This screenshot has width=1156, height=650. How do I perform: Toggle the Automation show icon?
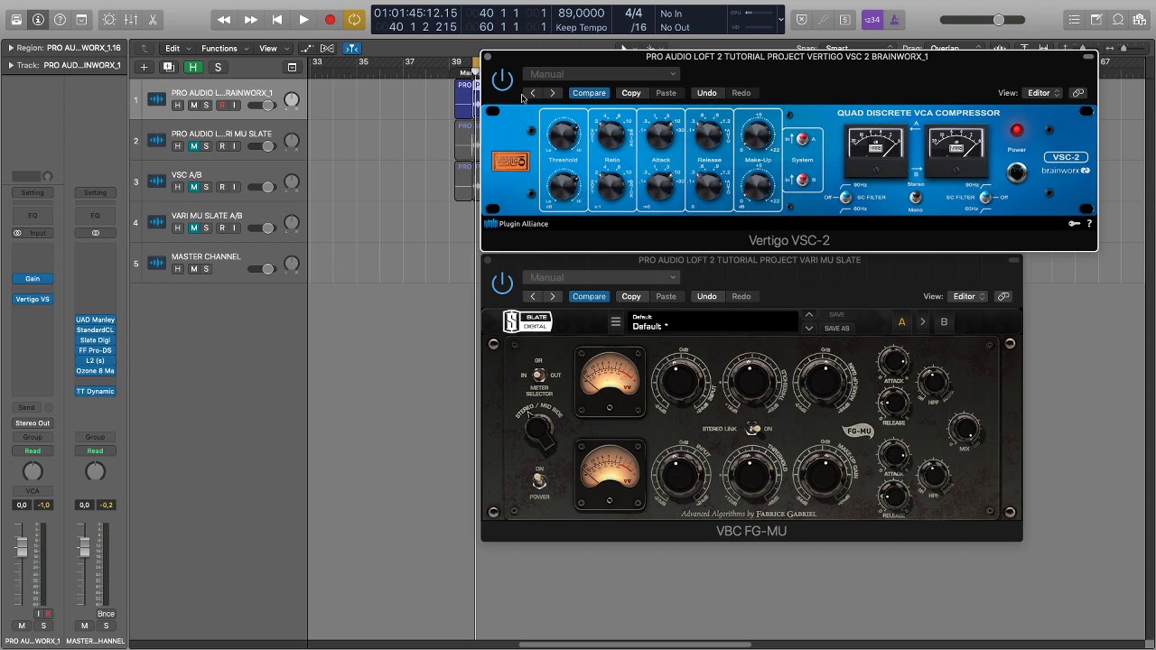(x=306, y=48)
